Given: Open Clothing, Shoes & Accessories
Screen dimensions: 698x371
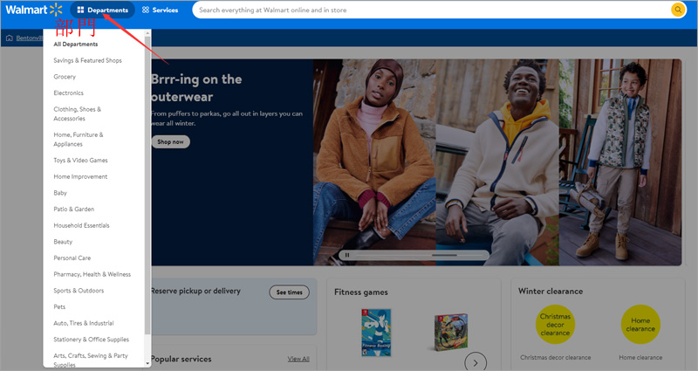Looking at the screenshot, I should tap(78, 113).
